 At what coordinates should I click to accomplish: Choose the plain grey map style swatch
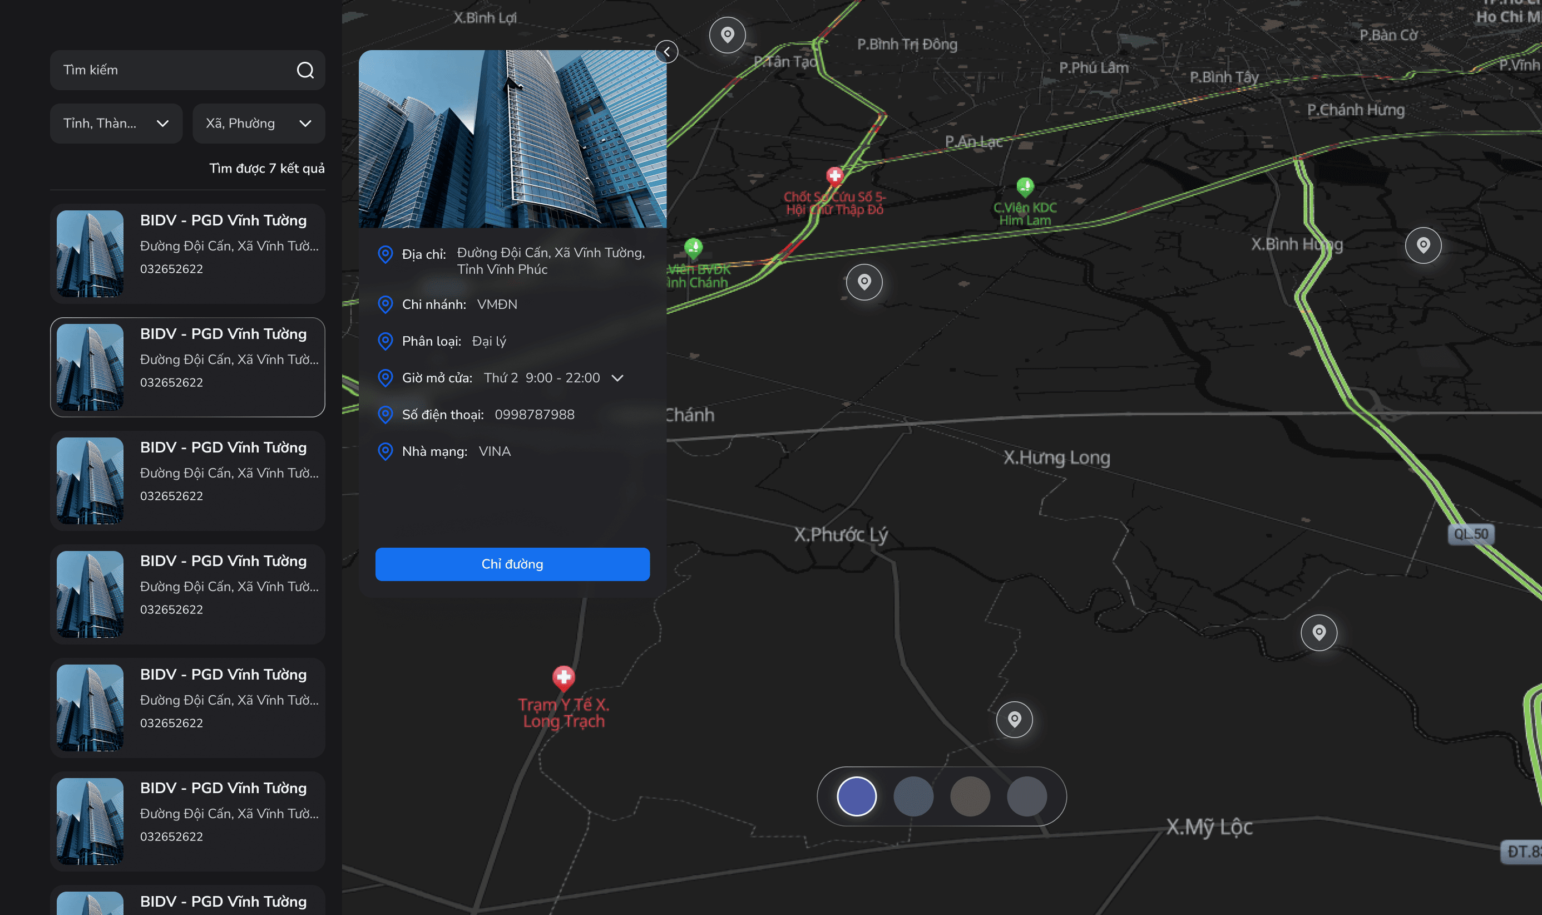(x=1027, y=796)
